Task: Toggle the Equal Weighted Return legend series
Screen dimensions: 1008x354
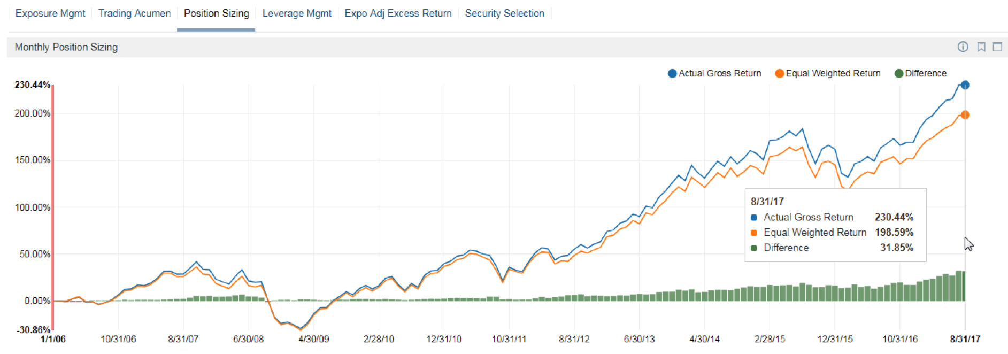Action: pyautogui.click(x=828, y=73)
